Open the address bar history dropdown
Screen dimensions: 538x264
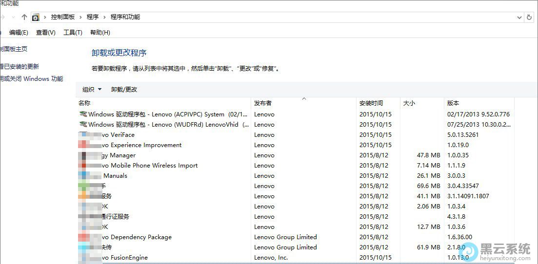(x=519, y=17)
